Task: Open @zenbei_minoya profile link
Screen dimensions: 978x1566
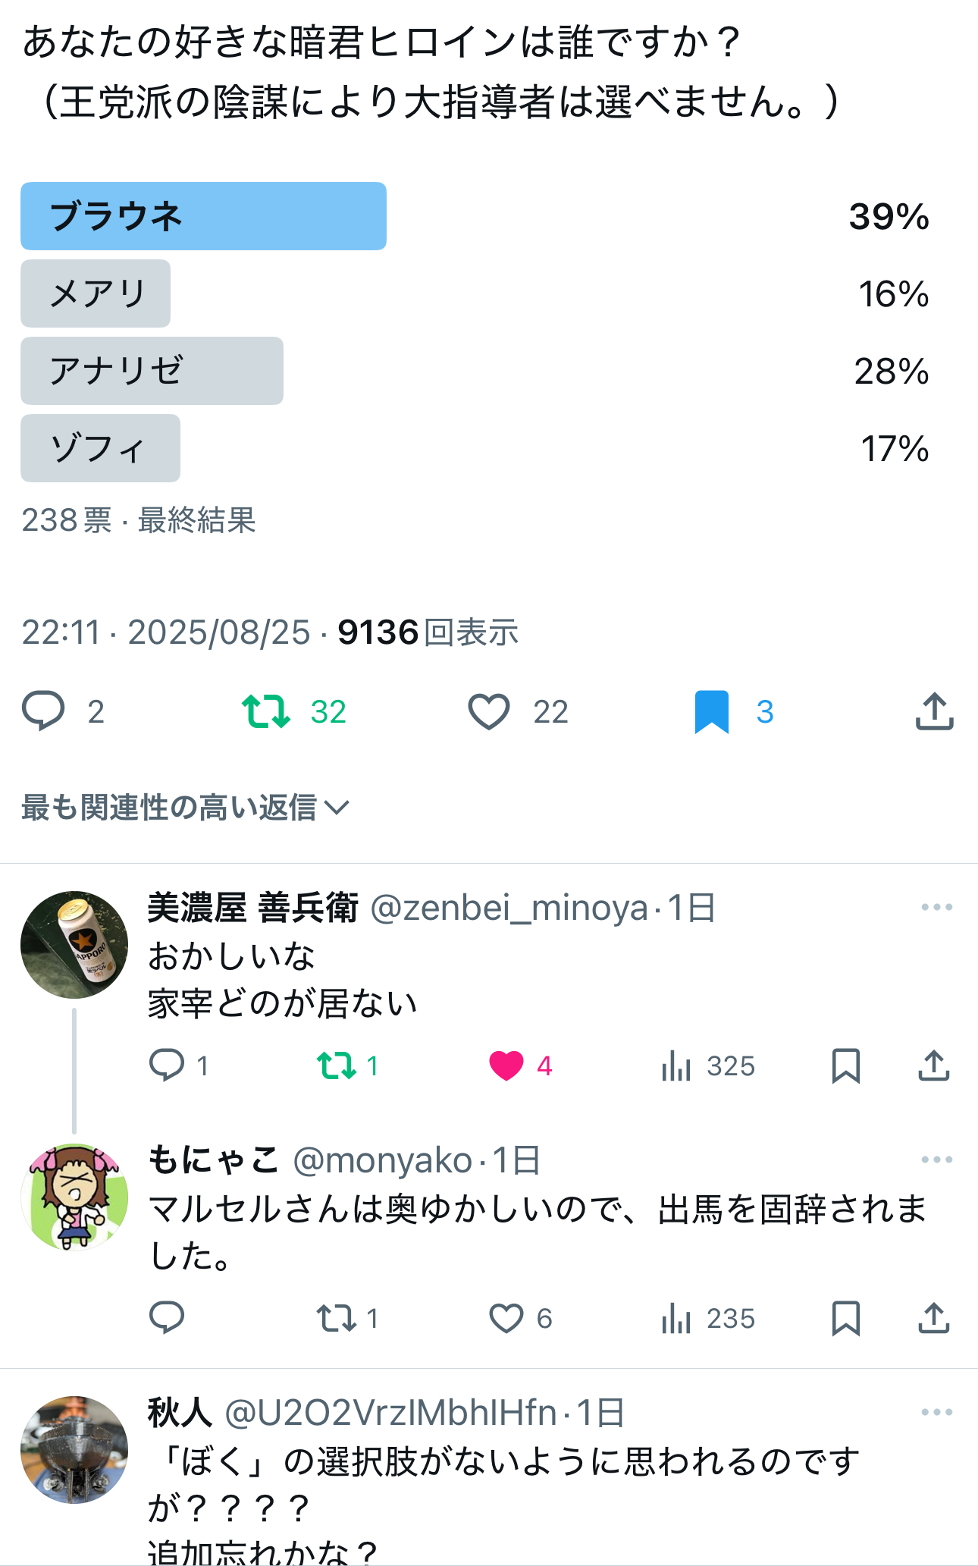Action: pos(509,908)
